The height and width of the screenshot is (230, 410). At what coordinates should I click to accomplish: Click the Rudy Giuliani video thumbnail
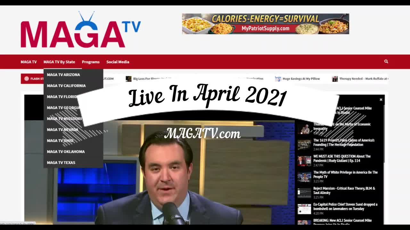pos(304,161)
